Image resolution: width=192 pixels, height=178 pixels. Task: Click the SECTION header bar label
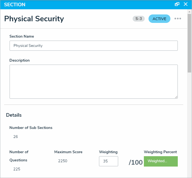(x=15, y=5)
